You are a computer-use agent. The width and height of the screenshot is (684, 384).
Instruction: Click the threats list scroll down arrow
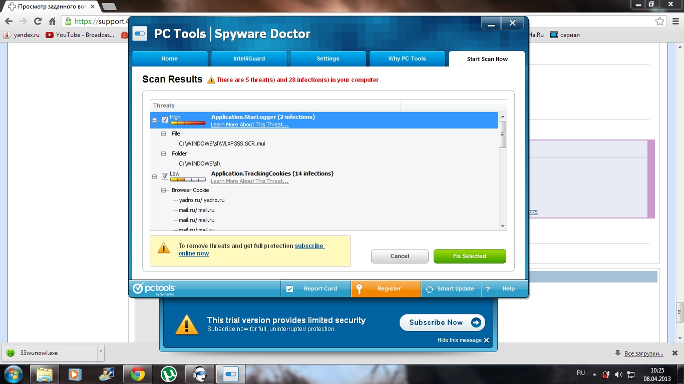tap(503, 226)
